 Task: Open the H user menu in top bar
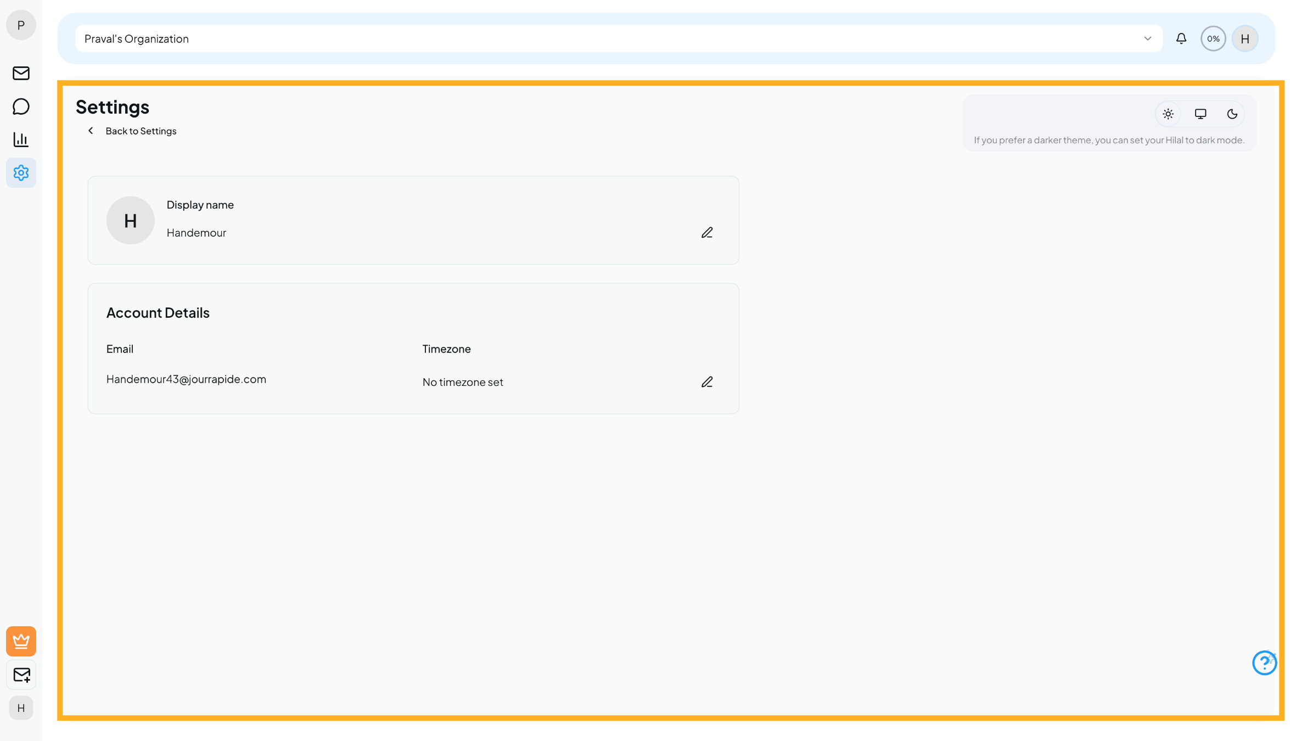tap(1245, 38)
